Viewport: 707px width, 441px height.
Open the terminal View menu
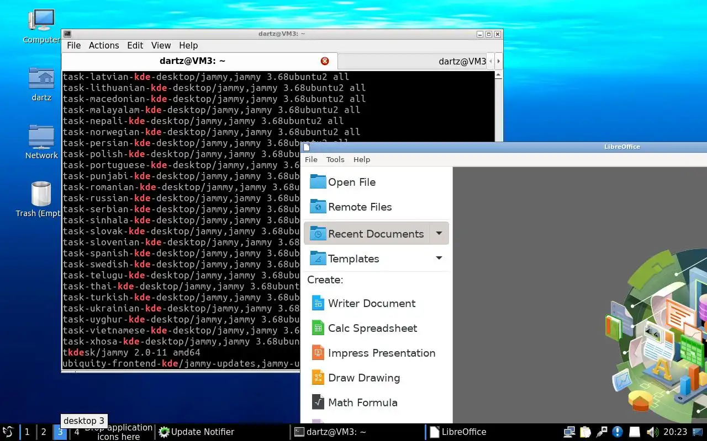coord(161,46)
